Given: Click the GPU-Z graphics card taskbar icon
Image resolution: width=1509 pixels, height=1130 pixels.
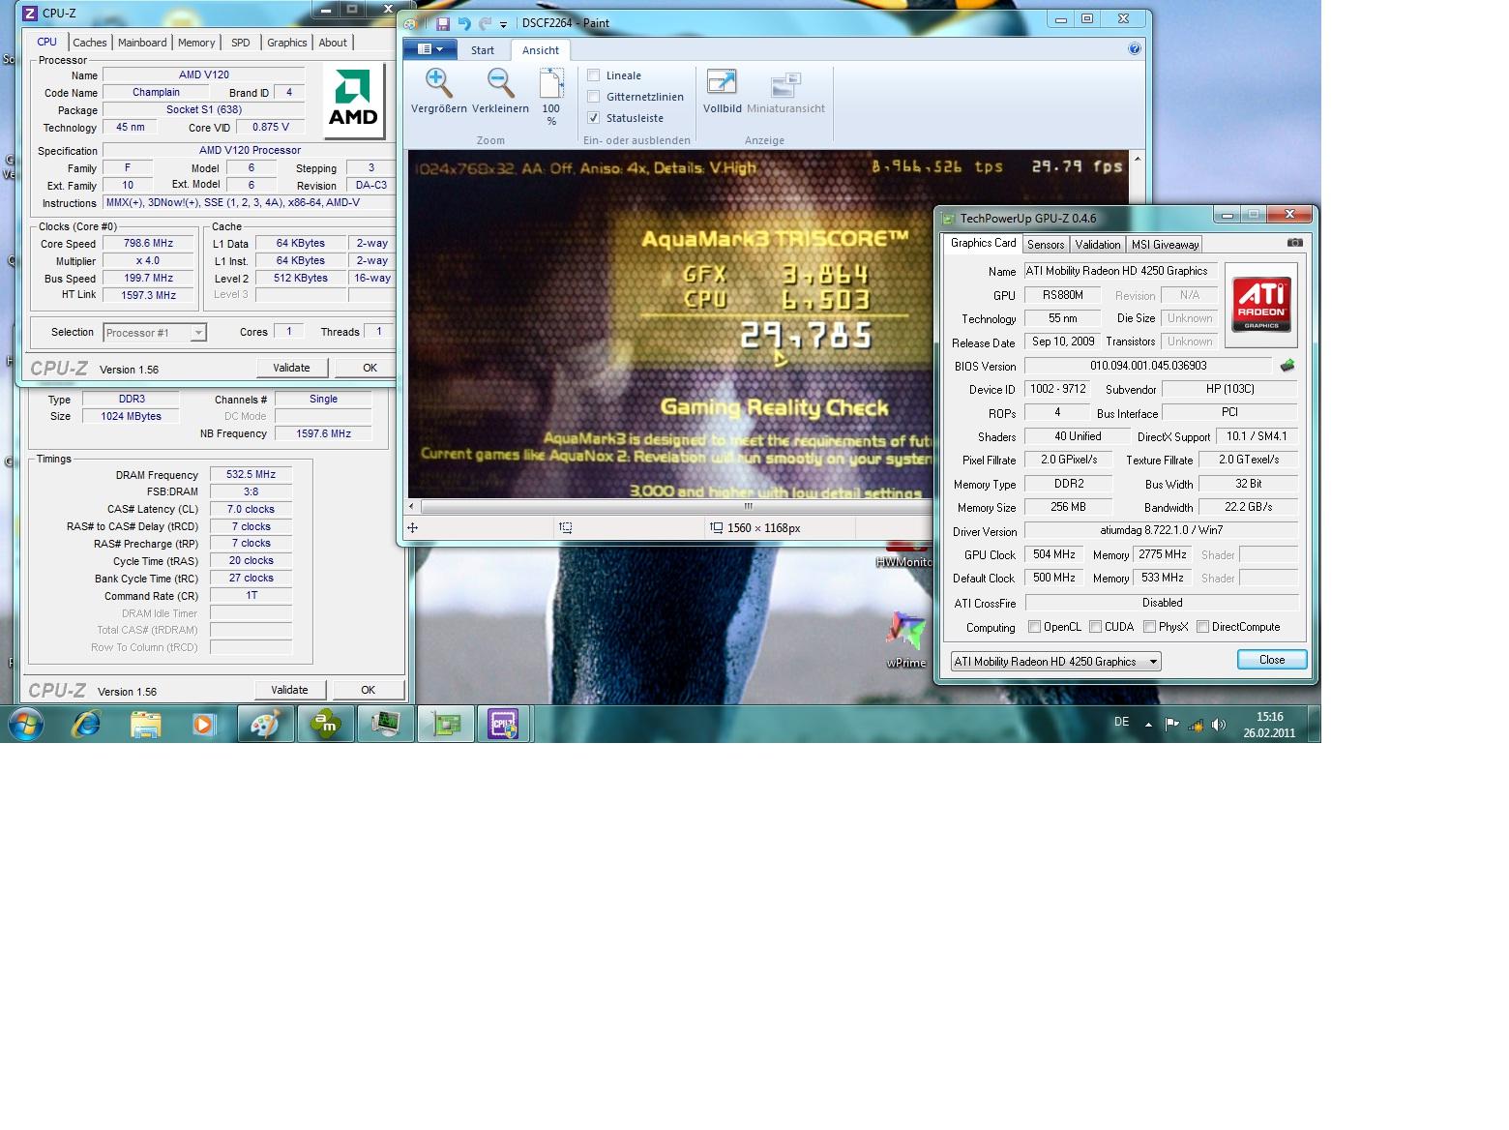Looking at the screenshot, I should [446, 724].
